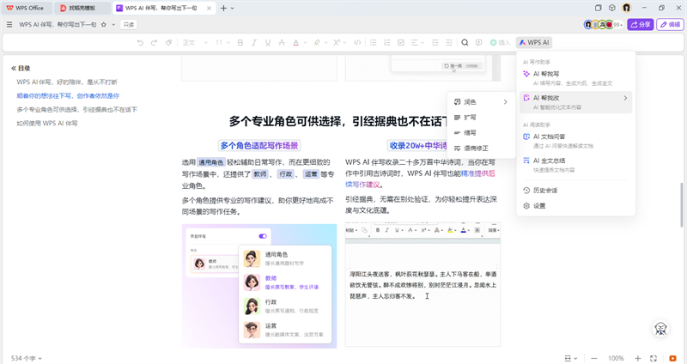This screenshot has height=364, width=687.
Task: Switch to the 找稻壳模板 tab
Action: pyautogui.click(x=82, y=8)
